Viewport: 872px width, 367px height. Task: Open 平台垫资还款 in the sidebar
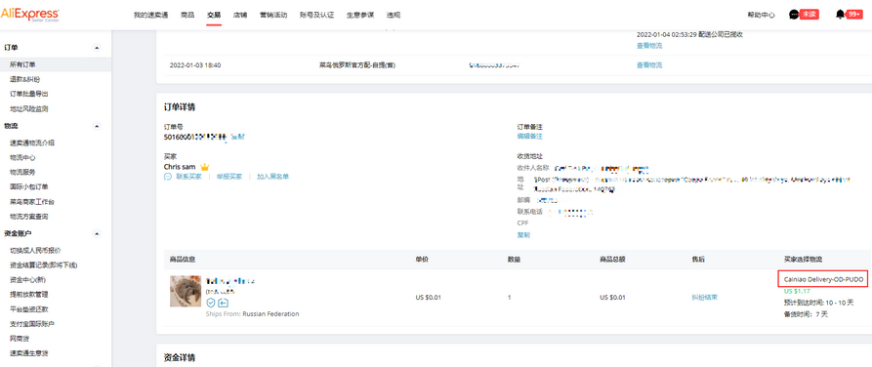[x=29, y=309]
